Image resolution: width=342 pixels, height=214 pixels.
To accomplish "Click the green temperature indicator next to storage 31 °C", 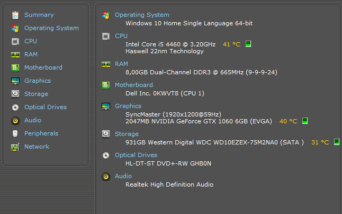I will pyautogui.click(x=337, y=142).
